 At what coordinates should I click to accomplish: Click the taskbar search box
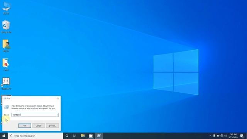point(35,136)
